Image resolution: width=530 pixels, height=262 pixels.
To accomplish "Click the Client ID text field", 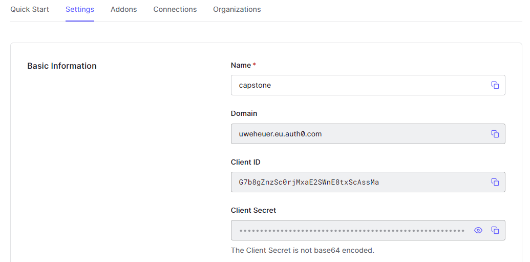I will click(x=358, y=182).
